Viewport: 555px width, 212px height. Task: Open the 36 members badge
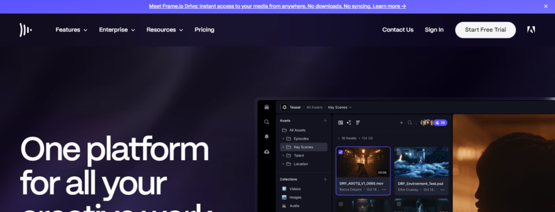pyautogui.click(x=441, y=123)
